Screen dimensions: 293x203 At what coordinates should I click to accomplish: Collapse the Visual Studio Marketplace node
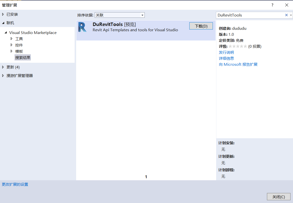click(x=6, y=33)
